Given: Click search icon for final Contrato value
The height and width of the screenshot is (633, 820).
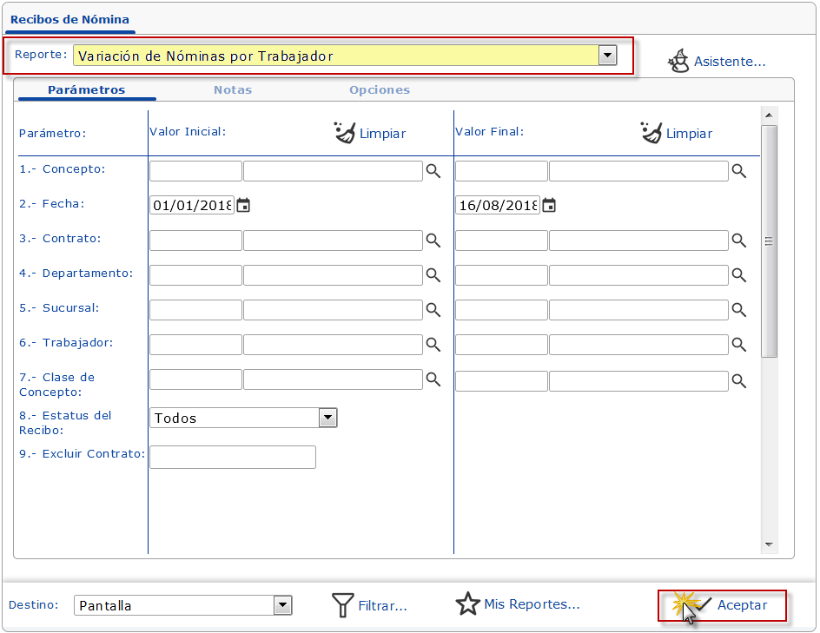Looking at the screenshot, I should 738,241.
